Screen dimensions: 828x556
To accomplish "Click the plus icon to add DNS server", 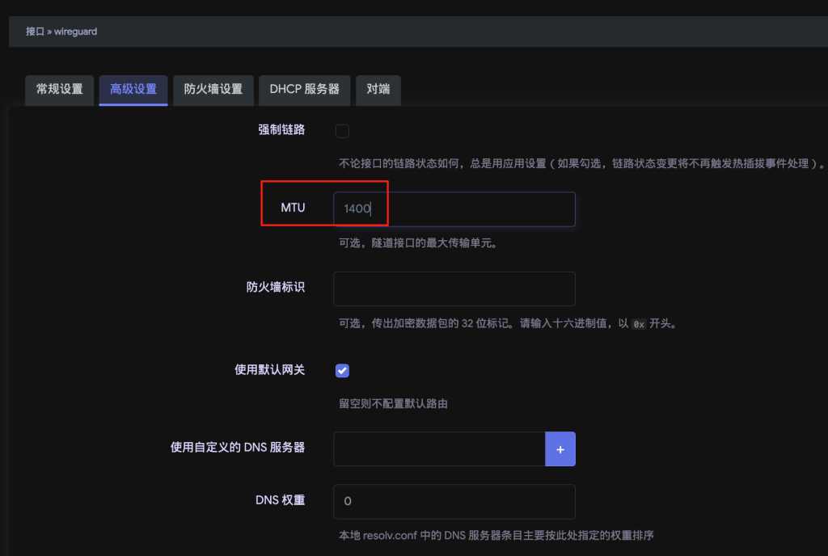I will click(560, 449).
